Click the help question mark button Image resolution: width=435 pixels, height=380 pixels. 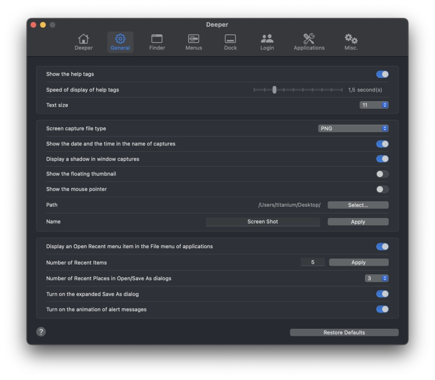pyautogui.click(x=41, y=332)
